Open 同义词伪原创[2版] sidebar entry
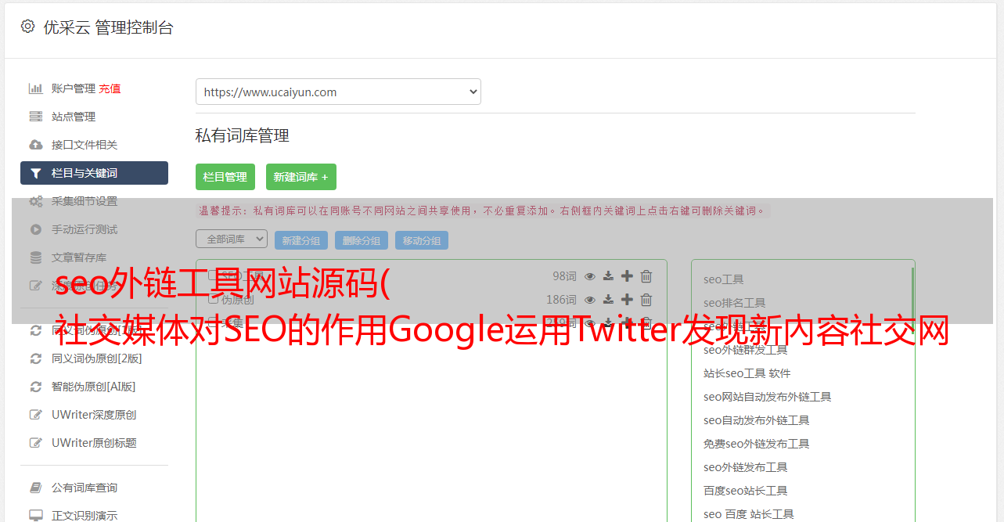Image resolution: width=1004 pixels, height=522 pixels. click(x=97, y=358)
